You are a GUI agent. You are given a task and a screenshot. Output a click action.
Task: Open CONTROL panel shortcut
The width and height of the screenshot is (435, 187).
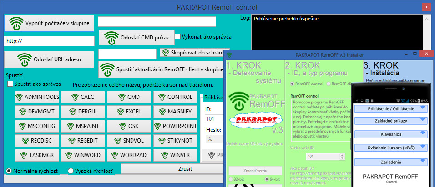coord(175,97)
